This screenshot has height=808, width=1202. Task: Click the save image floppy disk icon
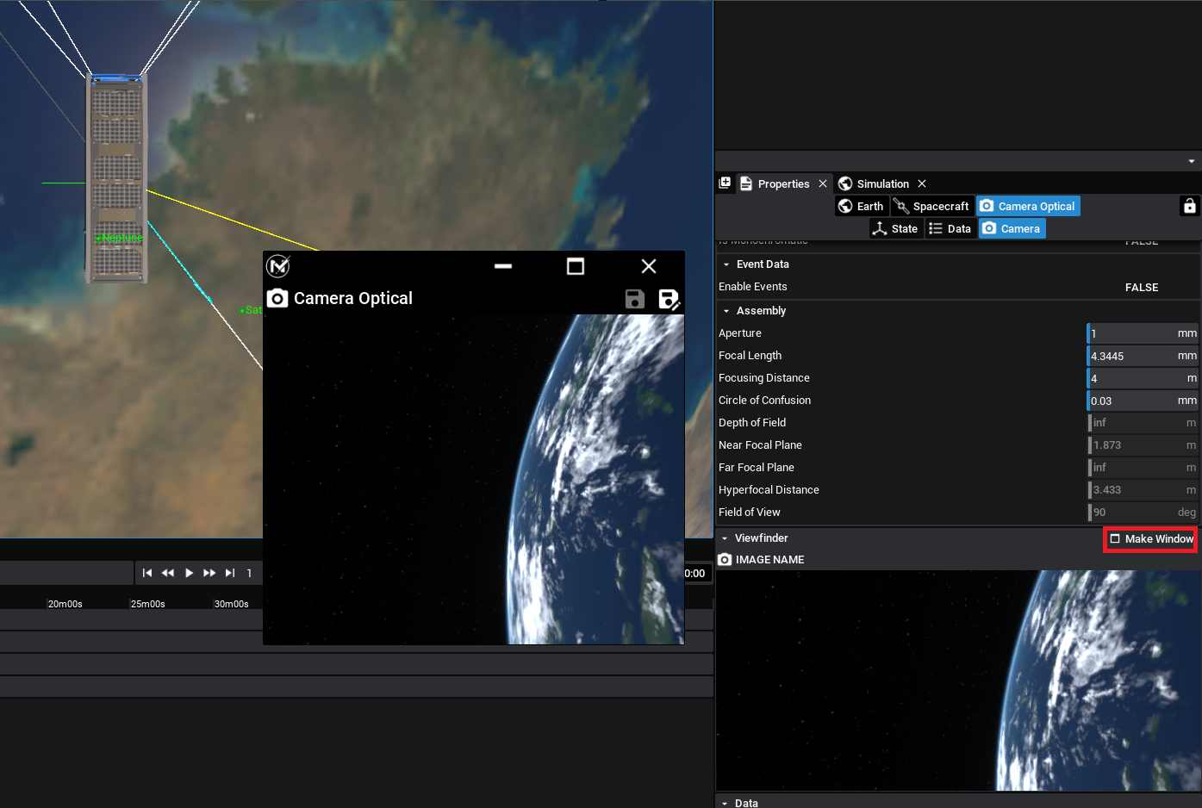pos(635,299)
